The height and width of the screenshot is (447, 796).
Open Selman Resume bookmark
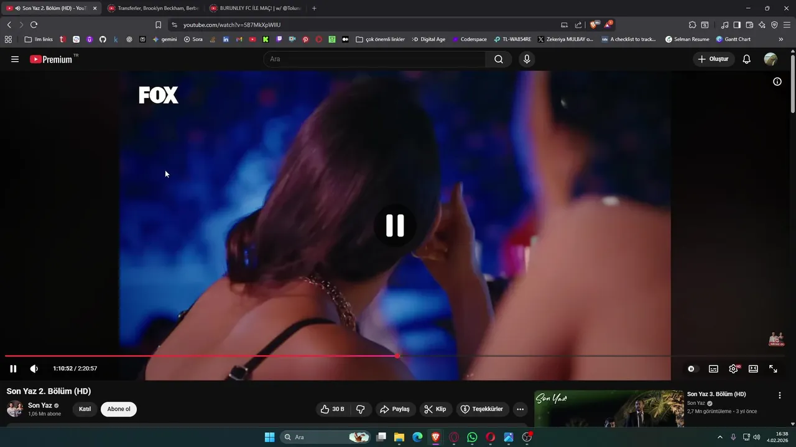point(687,39)
